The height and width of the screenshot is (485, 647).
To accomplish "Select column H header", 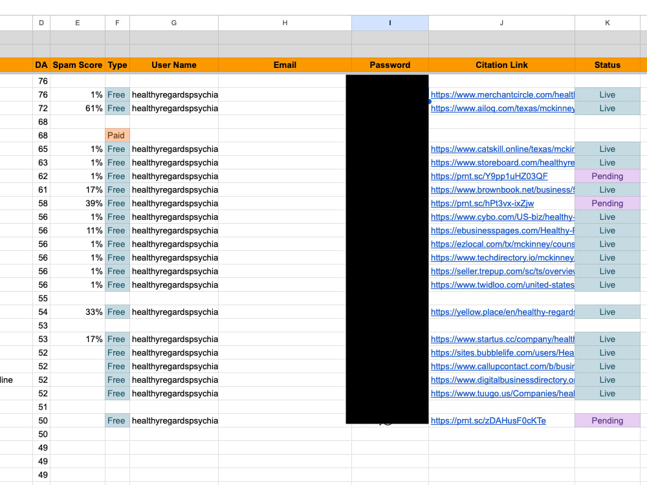I will click(285, 23).
